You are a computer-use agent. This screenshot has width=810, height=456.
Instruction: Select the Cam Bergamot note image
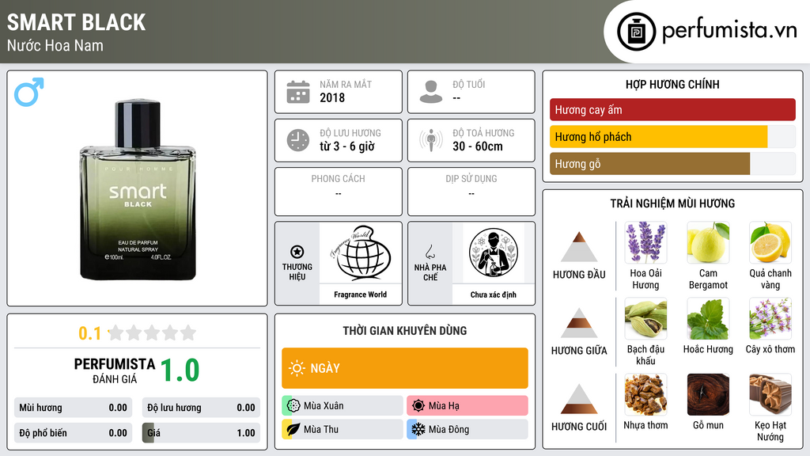coord(708,243)
